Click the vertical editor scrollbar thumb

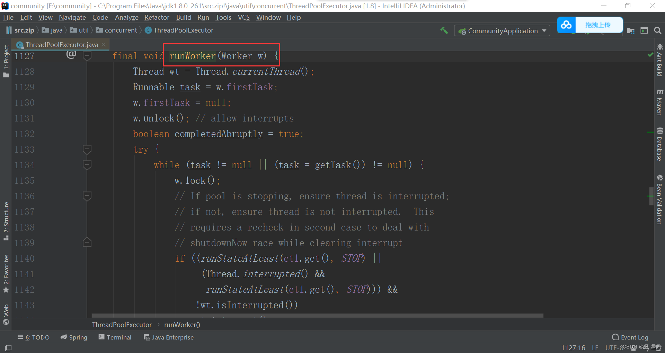click(x=651, y=196)
